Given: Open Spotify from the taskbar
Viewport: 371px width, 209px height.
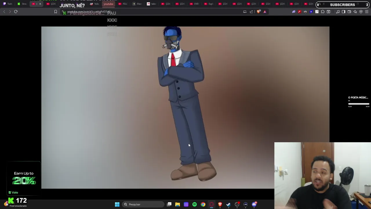Looking at the screenshot, I should point(194,204).
